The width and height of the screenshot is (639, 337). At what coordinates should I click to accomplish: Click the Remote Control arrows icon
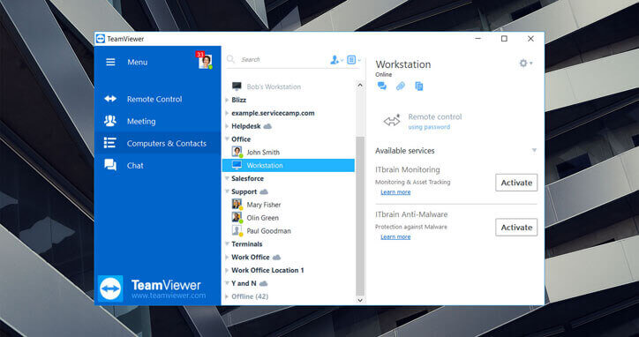tap(110, 99)
